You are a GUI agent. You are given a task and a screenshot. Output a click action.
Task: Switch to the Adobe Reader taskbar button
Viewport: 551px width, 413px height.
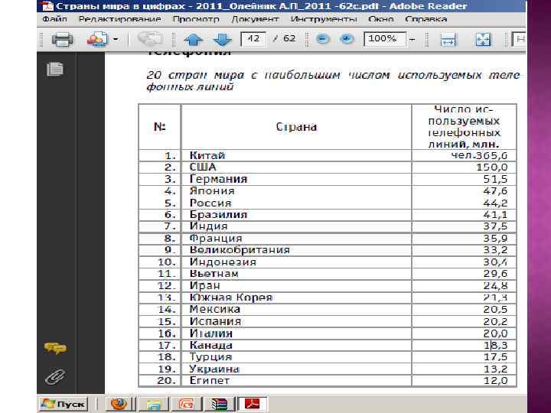click(x=252, y=405)
